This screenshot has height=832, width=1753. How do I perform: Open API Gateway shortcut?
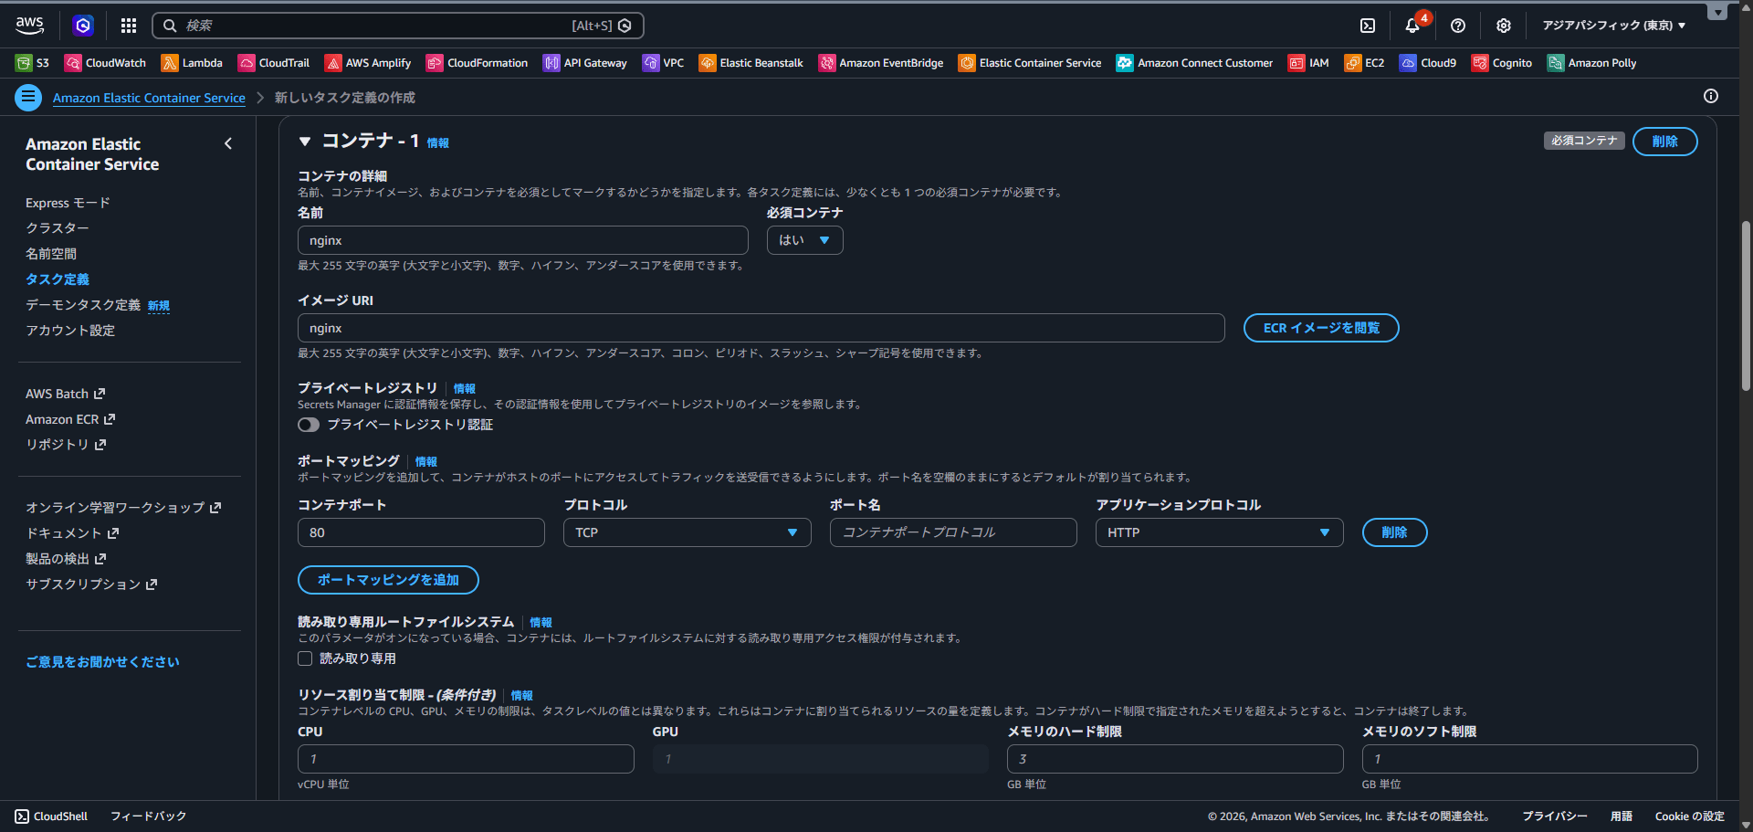click(585, 63)
